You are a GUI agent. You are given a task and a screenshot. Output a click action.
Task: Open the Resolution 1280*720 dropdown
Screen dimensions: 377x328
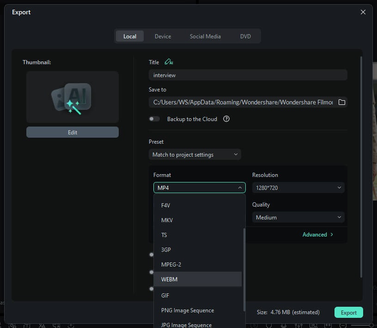point(298,188)
